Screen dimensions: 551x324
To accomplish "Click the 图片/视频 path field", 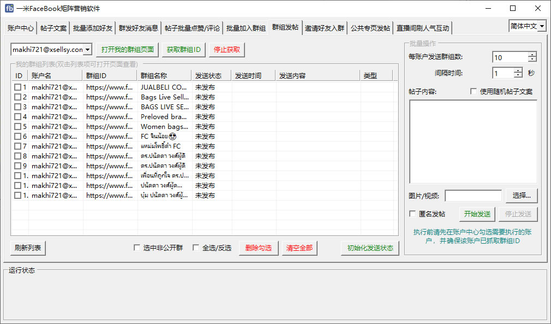I will (474, 196).
